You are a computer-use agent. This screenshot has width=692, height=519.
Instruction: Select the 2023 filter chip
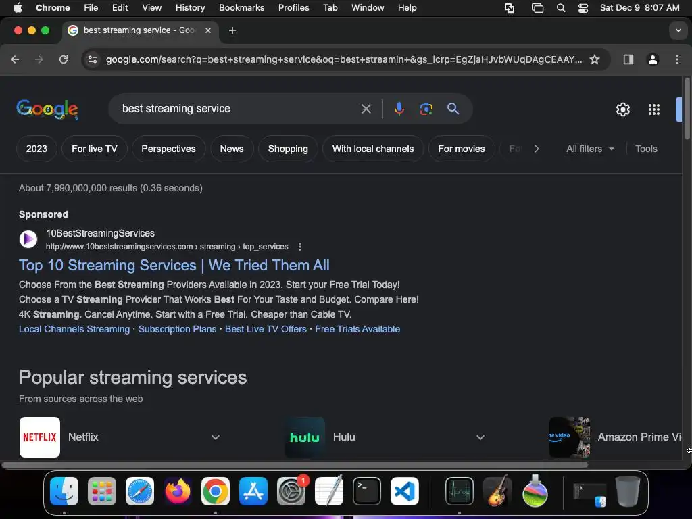pos(36,149)
